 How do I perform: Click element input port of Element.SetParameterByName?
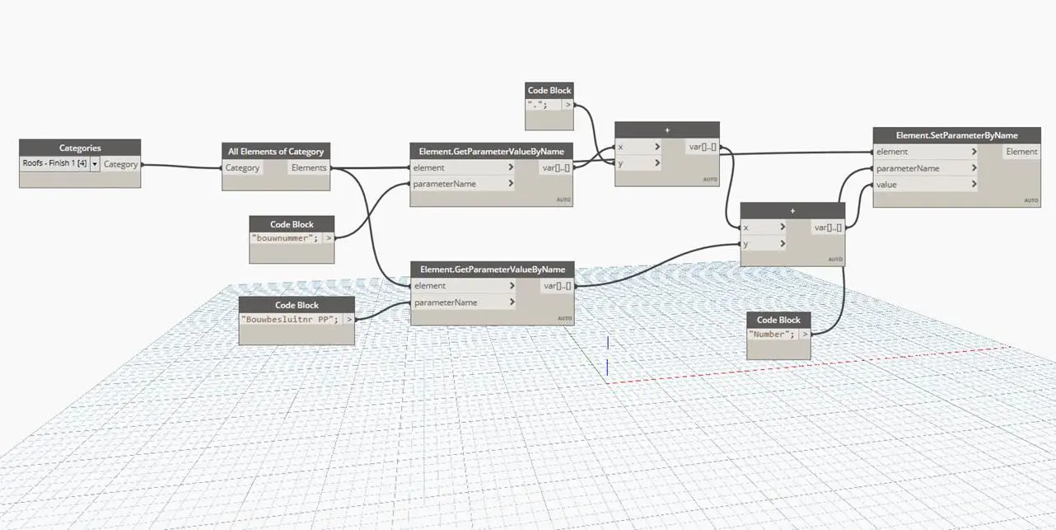[927, 152]
